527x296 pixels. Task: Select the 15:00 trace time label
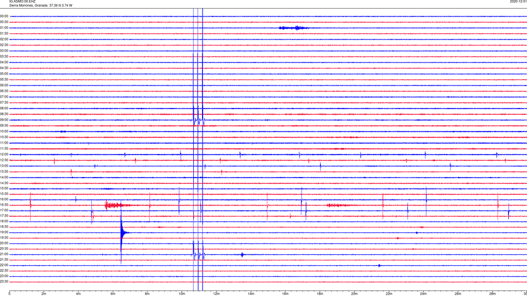tap(4, 188)
